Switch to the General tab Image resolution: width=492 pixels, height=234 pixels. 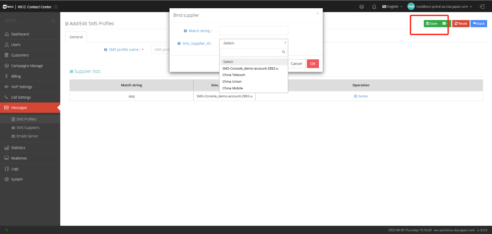tap(76, 37)
